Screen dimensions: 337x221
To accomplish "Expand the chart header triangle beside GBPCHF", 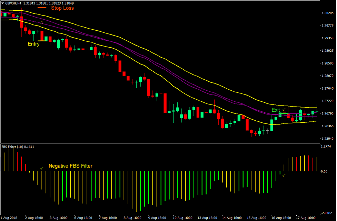I will [x=3, y=3].
